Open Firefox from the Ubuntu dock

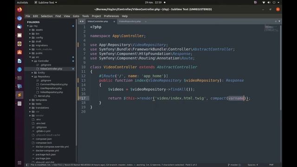pyautogui.click(x=19, y=9)
